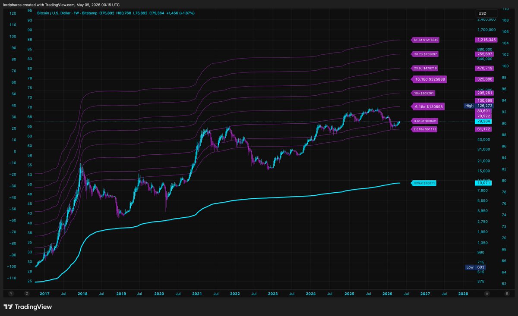Click the 15,000 price scale value

pos(483,171)
